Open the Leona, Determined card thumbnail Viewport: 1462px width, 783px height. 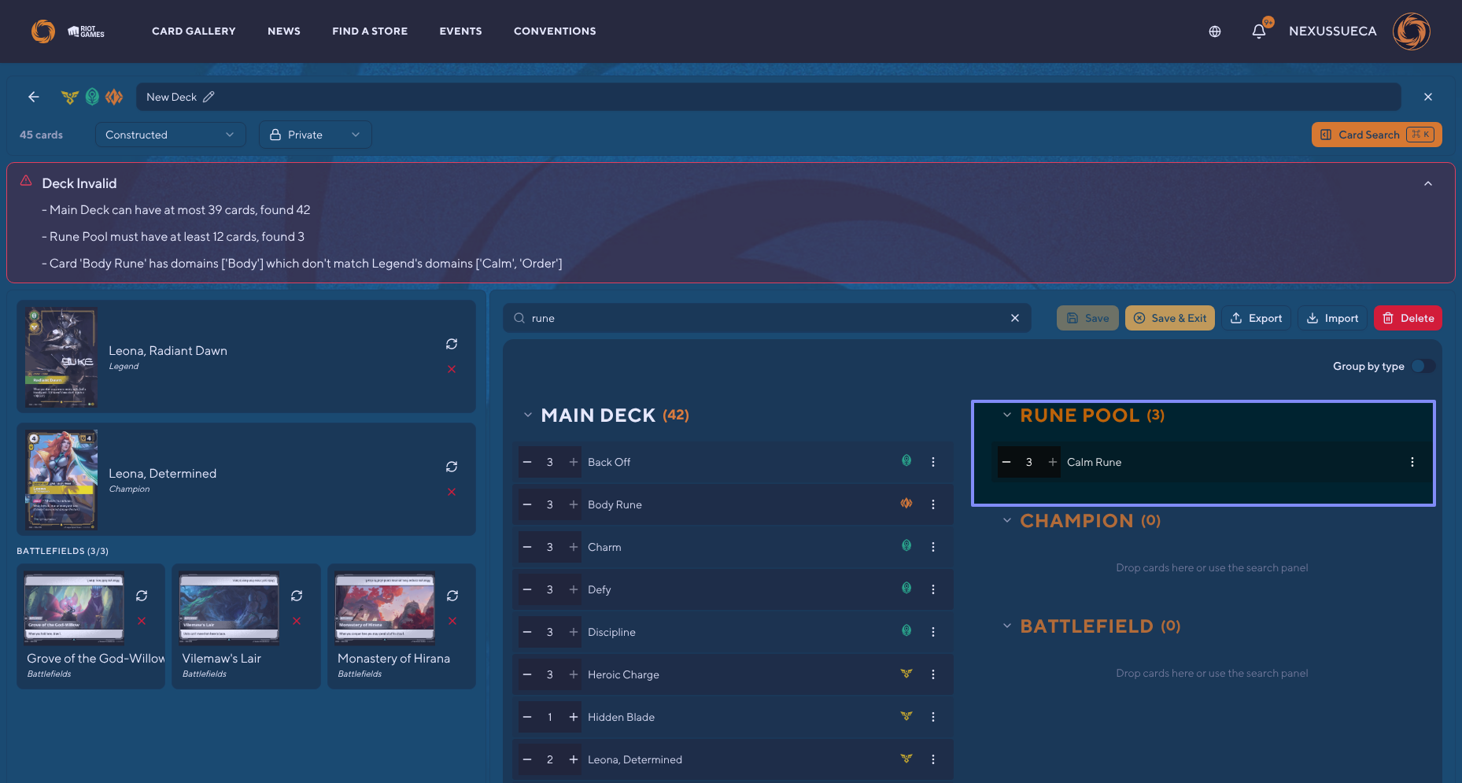[x=61, y=479]
